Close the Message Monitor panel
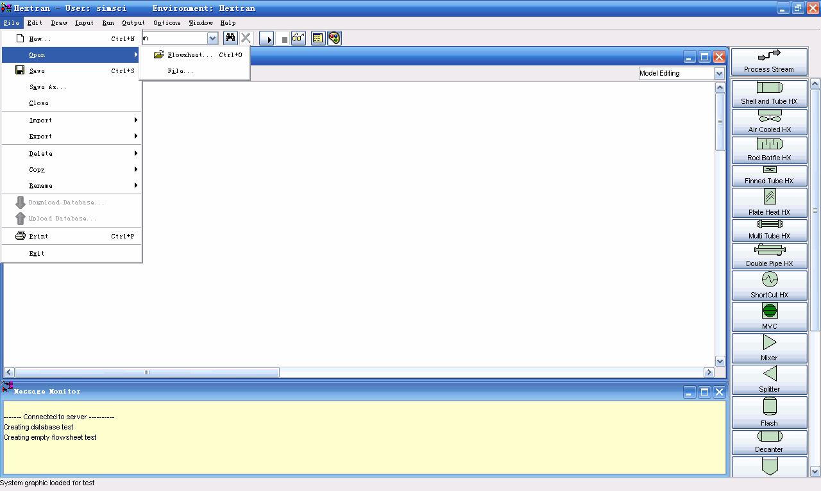The width and height of the screenshot is (821, 491). 720,392
